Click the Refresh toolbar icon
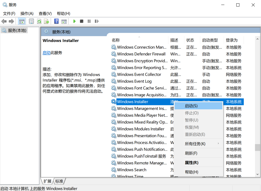This screenshot has width=261, height=191. pos(39,21)
